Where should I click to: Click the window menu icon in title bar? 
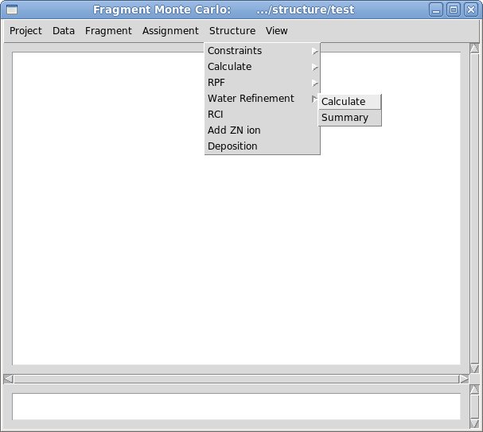pyautogui.click(x=12, y=10)
